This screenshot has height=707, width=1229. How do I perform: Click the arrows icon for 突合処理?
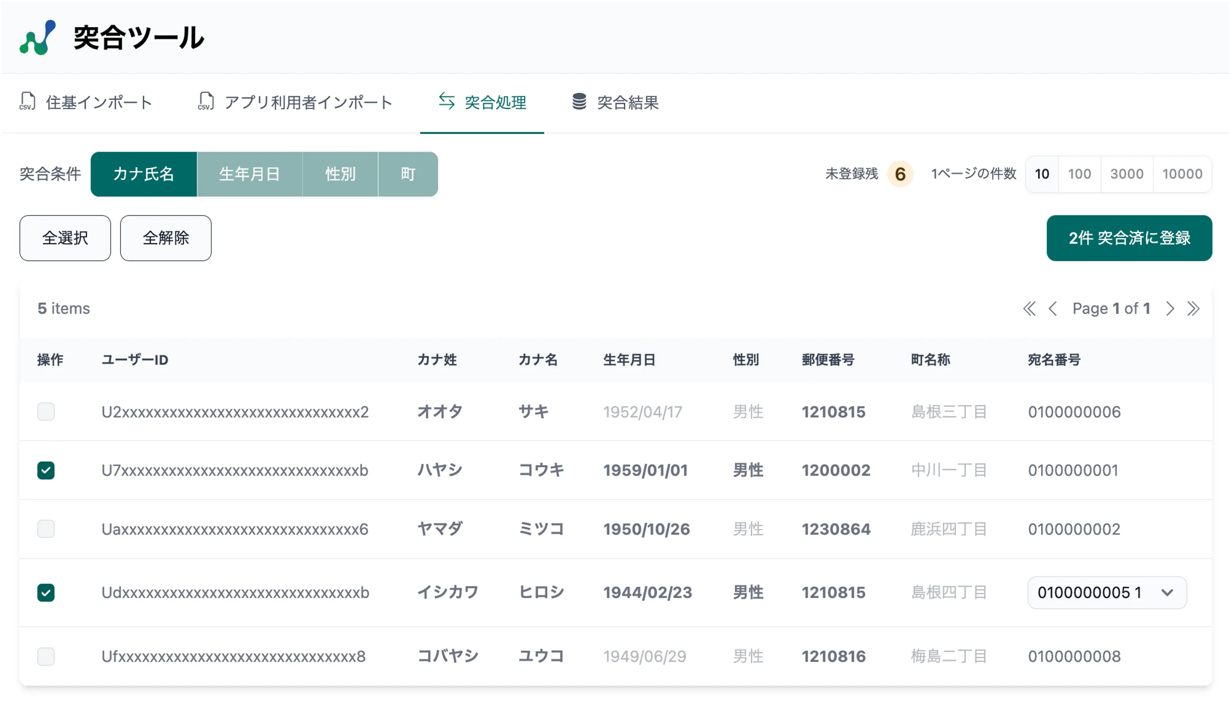coord(446,101)
